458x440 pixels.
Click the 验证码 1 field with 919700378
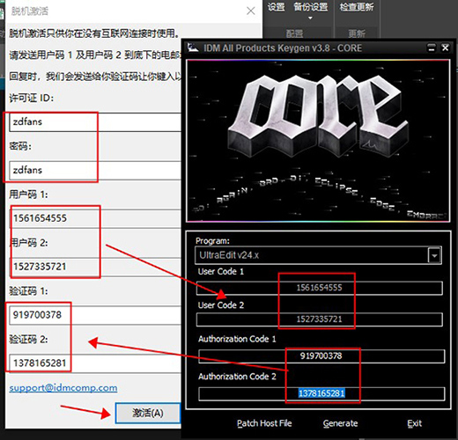coord(95,315)
